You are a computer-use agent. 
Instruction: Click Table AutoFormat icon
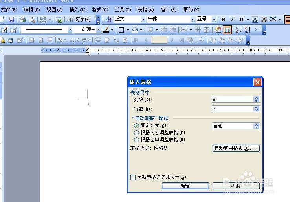pyautogui.click(x=218, y=30)
